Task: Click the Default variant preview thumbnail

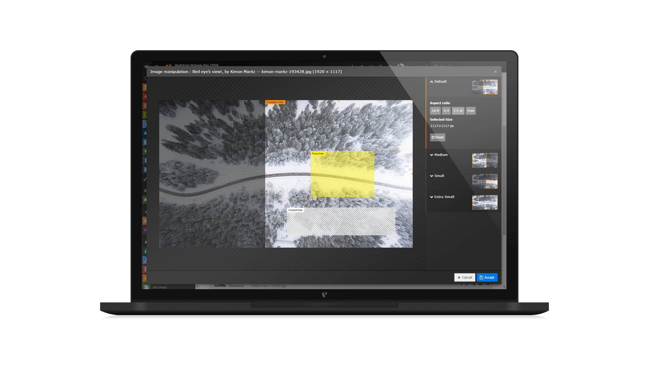Action: 485,87
